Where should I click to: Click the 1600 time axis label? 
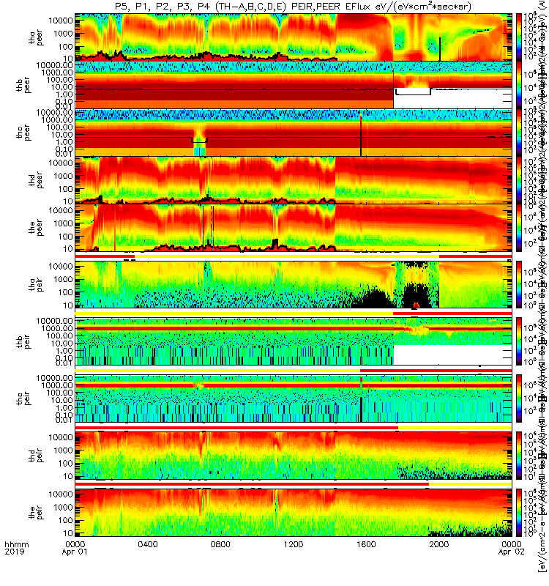point(366,544)
